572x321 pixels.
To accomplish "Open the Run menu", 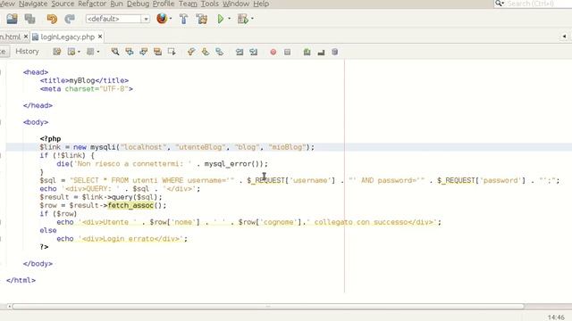I will pos(116,4).
